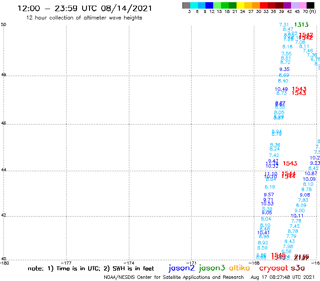Click the 'jason3' satellite legend label
Viewport: 320px width, 281px height.
coord(212,268)
